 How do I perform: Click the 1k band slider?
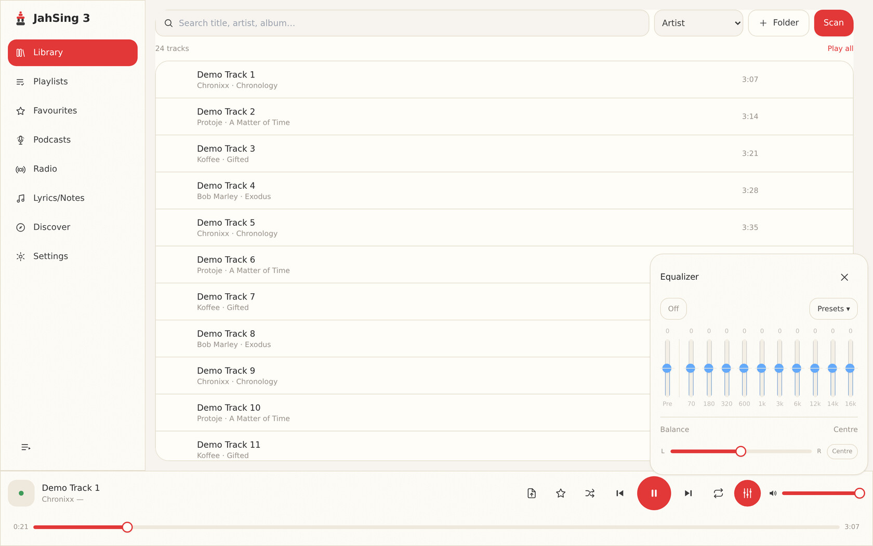tap(762, 368)
